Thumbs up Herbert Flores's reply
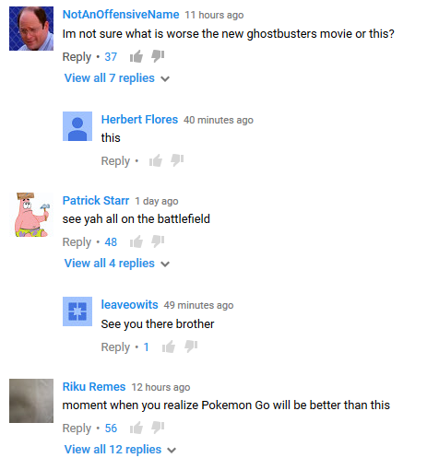439x458 pixels. click(156, 160)
